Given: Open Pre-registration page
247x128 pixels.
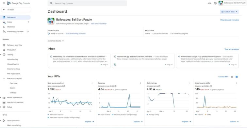Looking at the screenshot, I should 14,73.
